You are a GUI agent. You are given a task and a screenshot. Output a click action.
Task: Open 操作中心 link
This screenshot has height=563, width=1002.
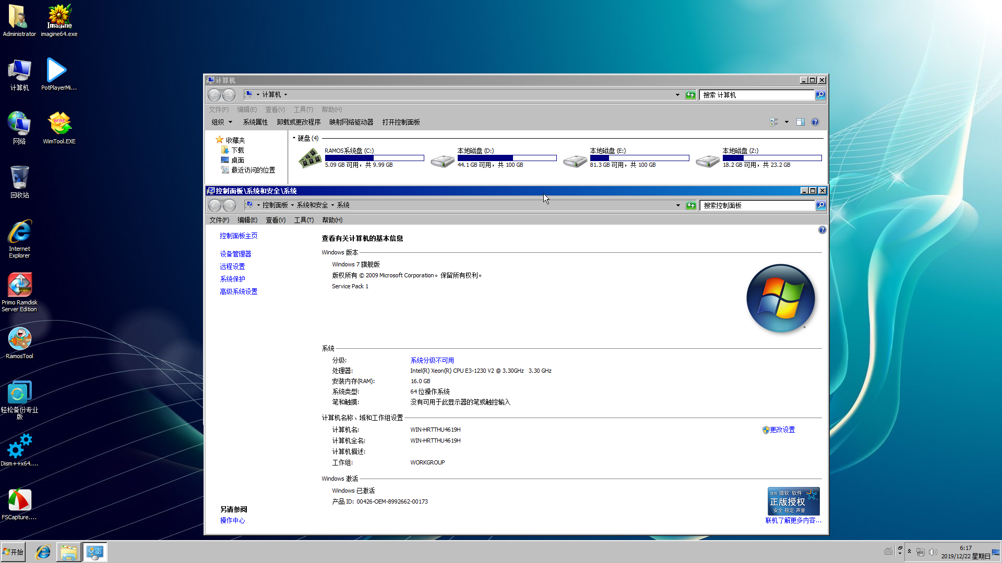tap(232, 520)
